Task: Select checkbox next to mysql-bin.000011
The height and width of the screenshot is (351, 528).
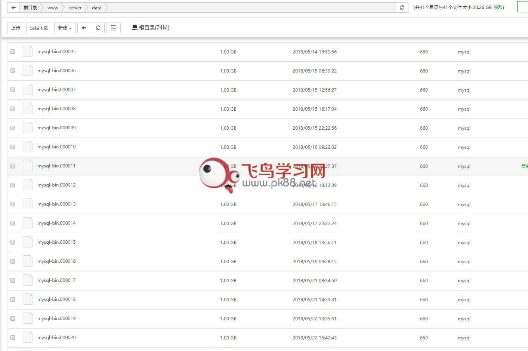Action: [13, 166]
